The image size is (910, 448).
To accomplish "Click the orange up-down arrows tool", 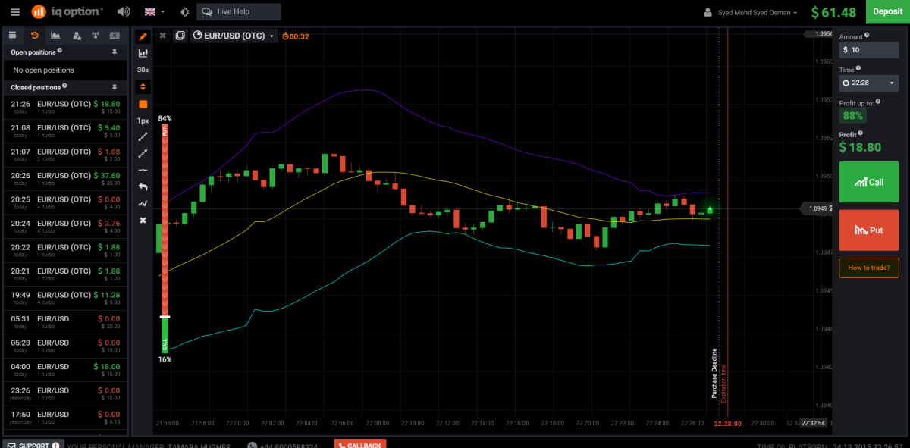I will point(143,86).
